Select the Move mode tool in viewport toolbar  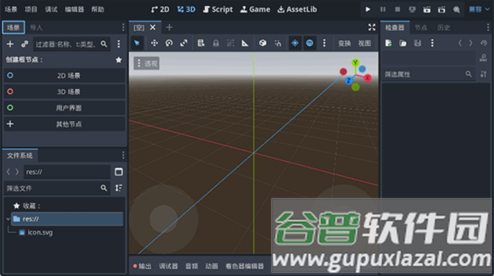tap(154, 43)
